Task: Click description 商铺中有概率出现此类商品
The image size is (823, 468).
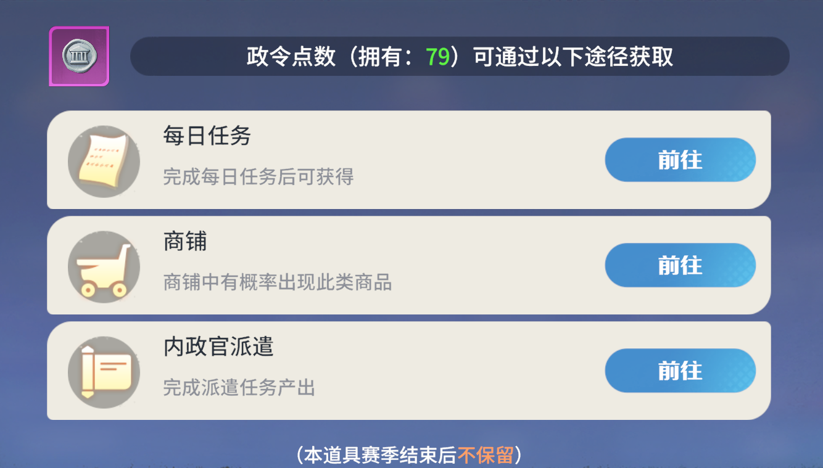Action: 278,283
